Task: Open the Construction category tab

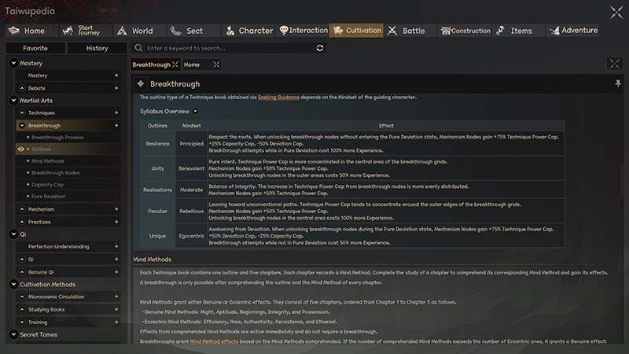Action: point(465,31)
